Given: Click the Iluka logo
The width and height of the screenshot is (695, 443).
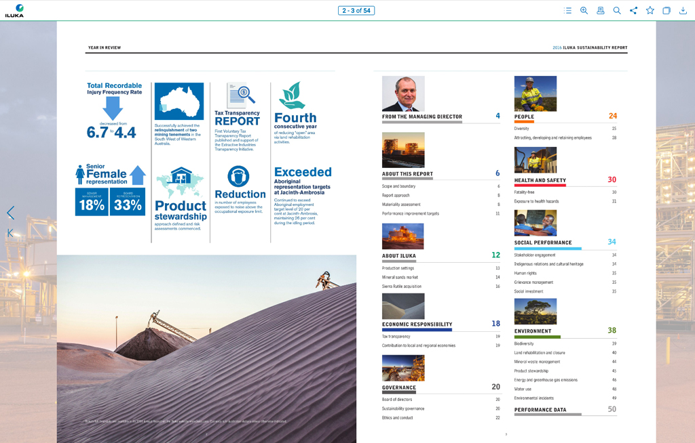Looking at the screenshot, I should 14,11.
